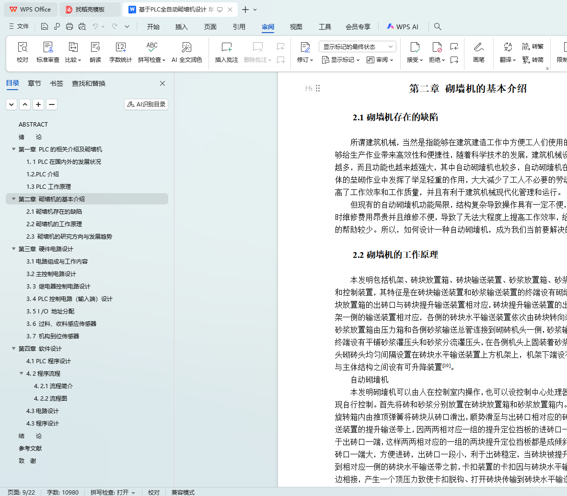Viewport: 567px width, 496px height.
Task: Collapse the 第三章 硬件电路设计 node
Action: click(x=14, y=249)
